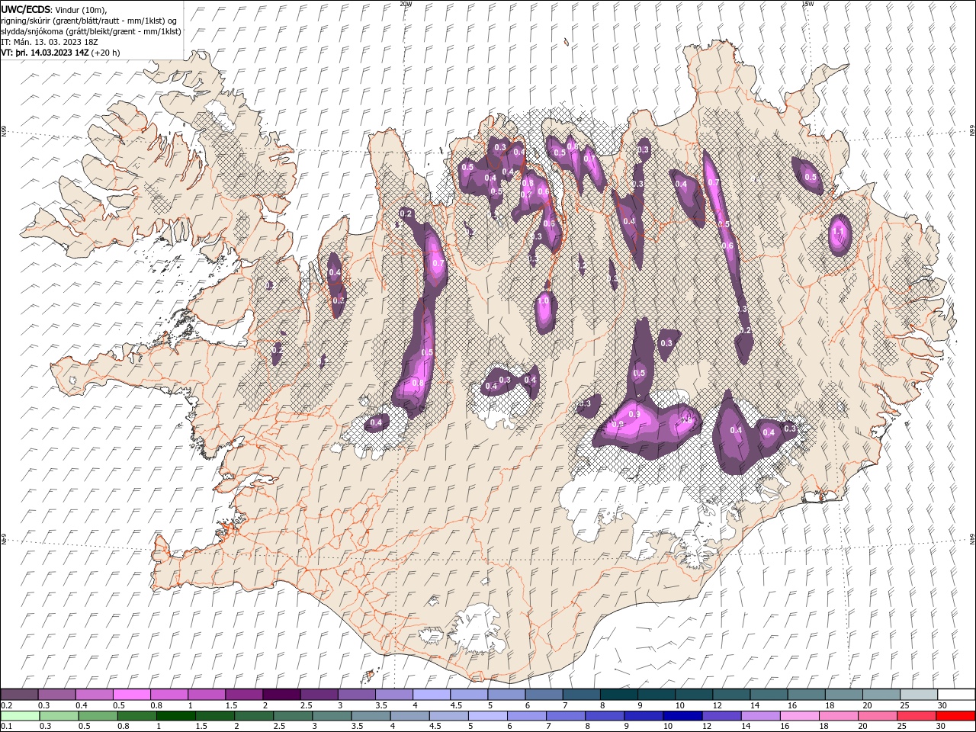This screenshot has height=732, width=976.
Task: Pick lower legend swatch between 14 and 16
Action: [761, 716]
